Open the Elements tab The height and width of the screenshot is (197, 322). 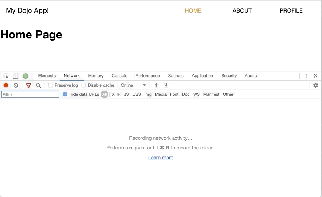pyautogui.click(x=47, y=76)
